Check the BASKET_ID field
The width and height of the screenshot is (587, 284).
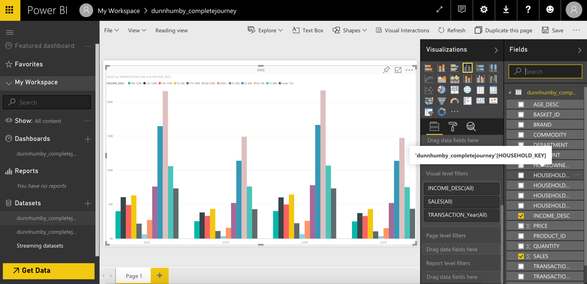click(521, 115)
